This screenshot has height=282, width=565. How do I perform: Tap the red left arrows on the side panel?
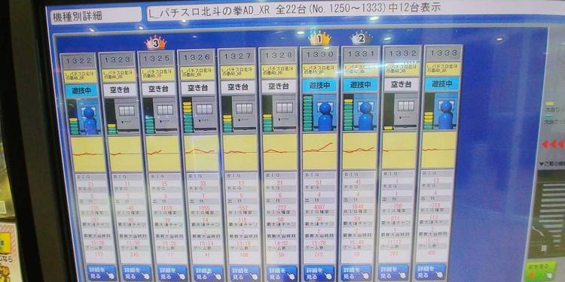coord(553,144)
